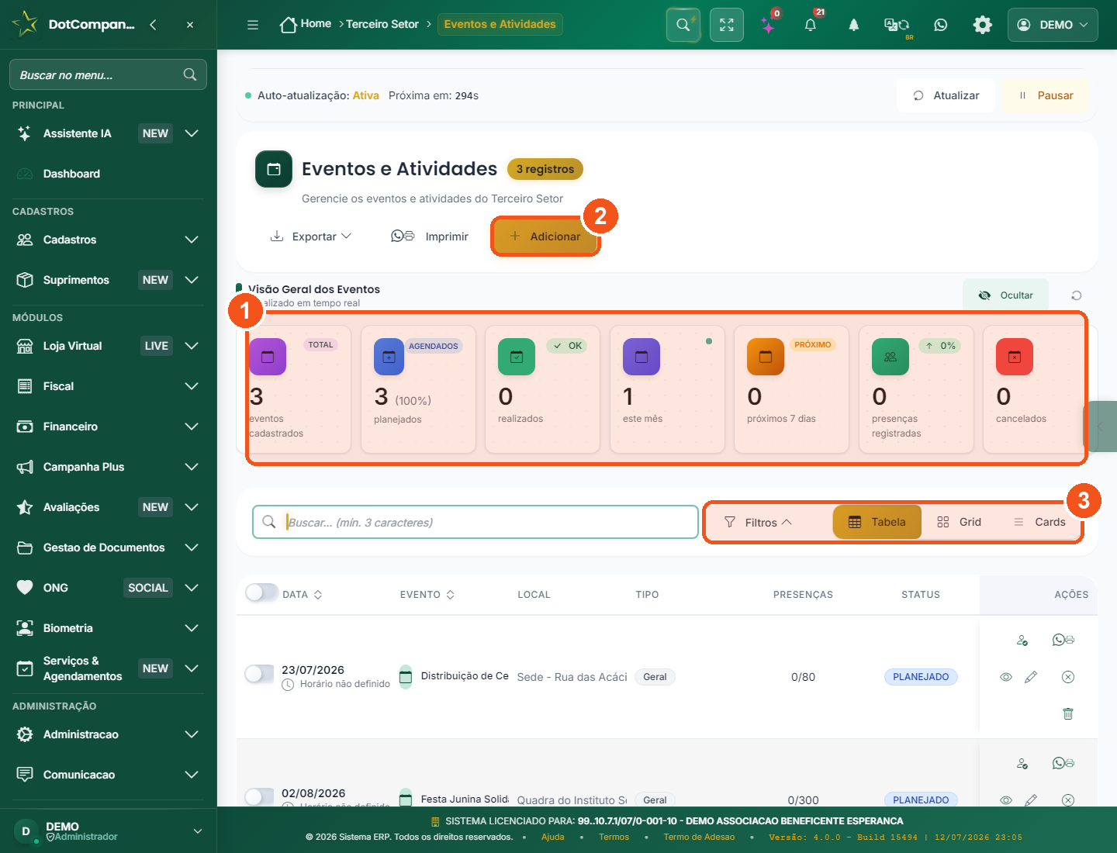
Task: Open the language translation BR icon
Action: pos(897,25)
